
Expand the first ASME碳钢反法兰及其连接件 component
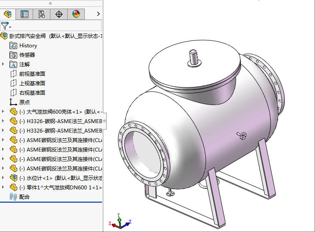(x=3, y=139)
